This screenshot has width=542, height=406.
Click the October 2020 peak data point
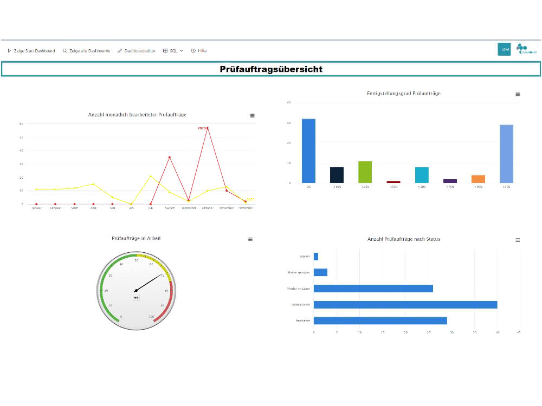click(x=208, y=128)
